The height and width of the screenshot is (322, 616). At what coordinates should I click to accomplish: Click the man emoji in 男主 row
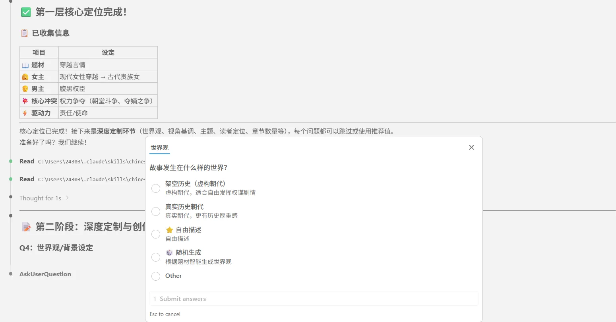click(25, 89)
